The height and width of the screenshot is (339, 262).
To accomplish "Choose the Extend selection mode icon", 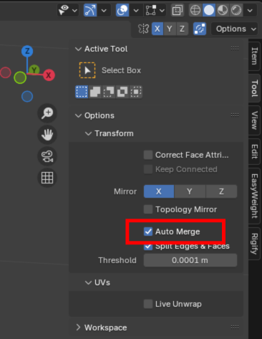I will click(95, 92).
